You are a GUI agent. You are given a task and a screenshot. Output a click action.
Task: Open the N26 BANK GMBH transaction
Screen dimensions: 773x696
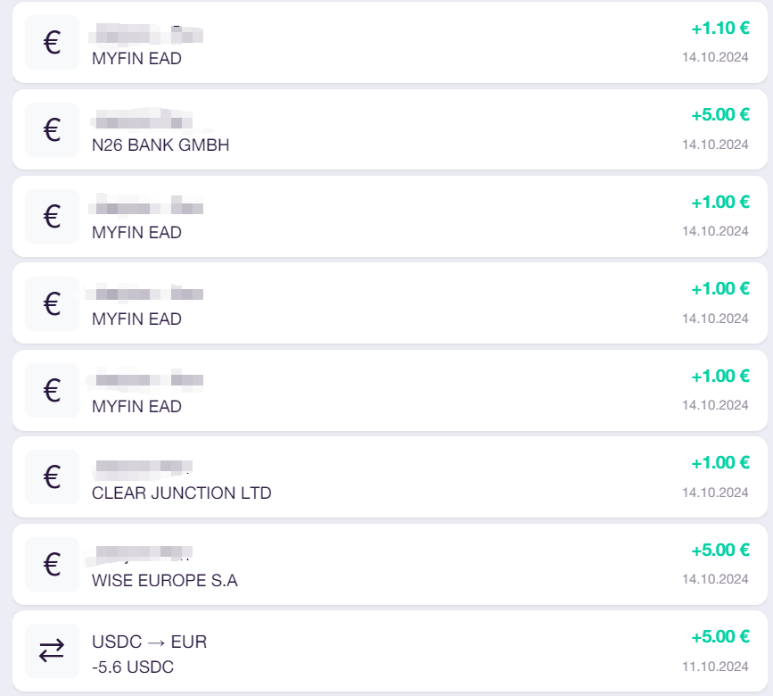[x=390, y=129]
